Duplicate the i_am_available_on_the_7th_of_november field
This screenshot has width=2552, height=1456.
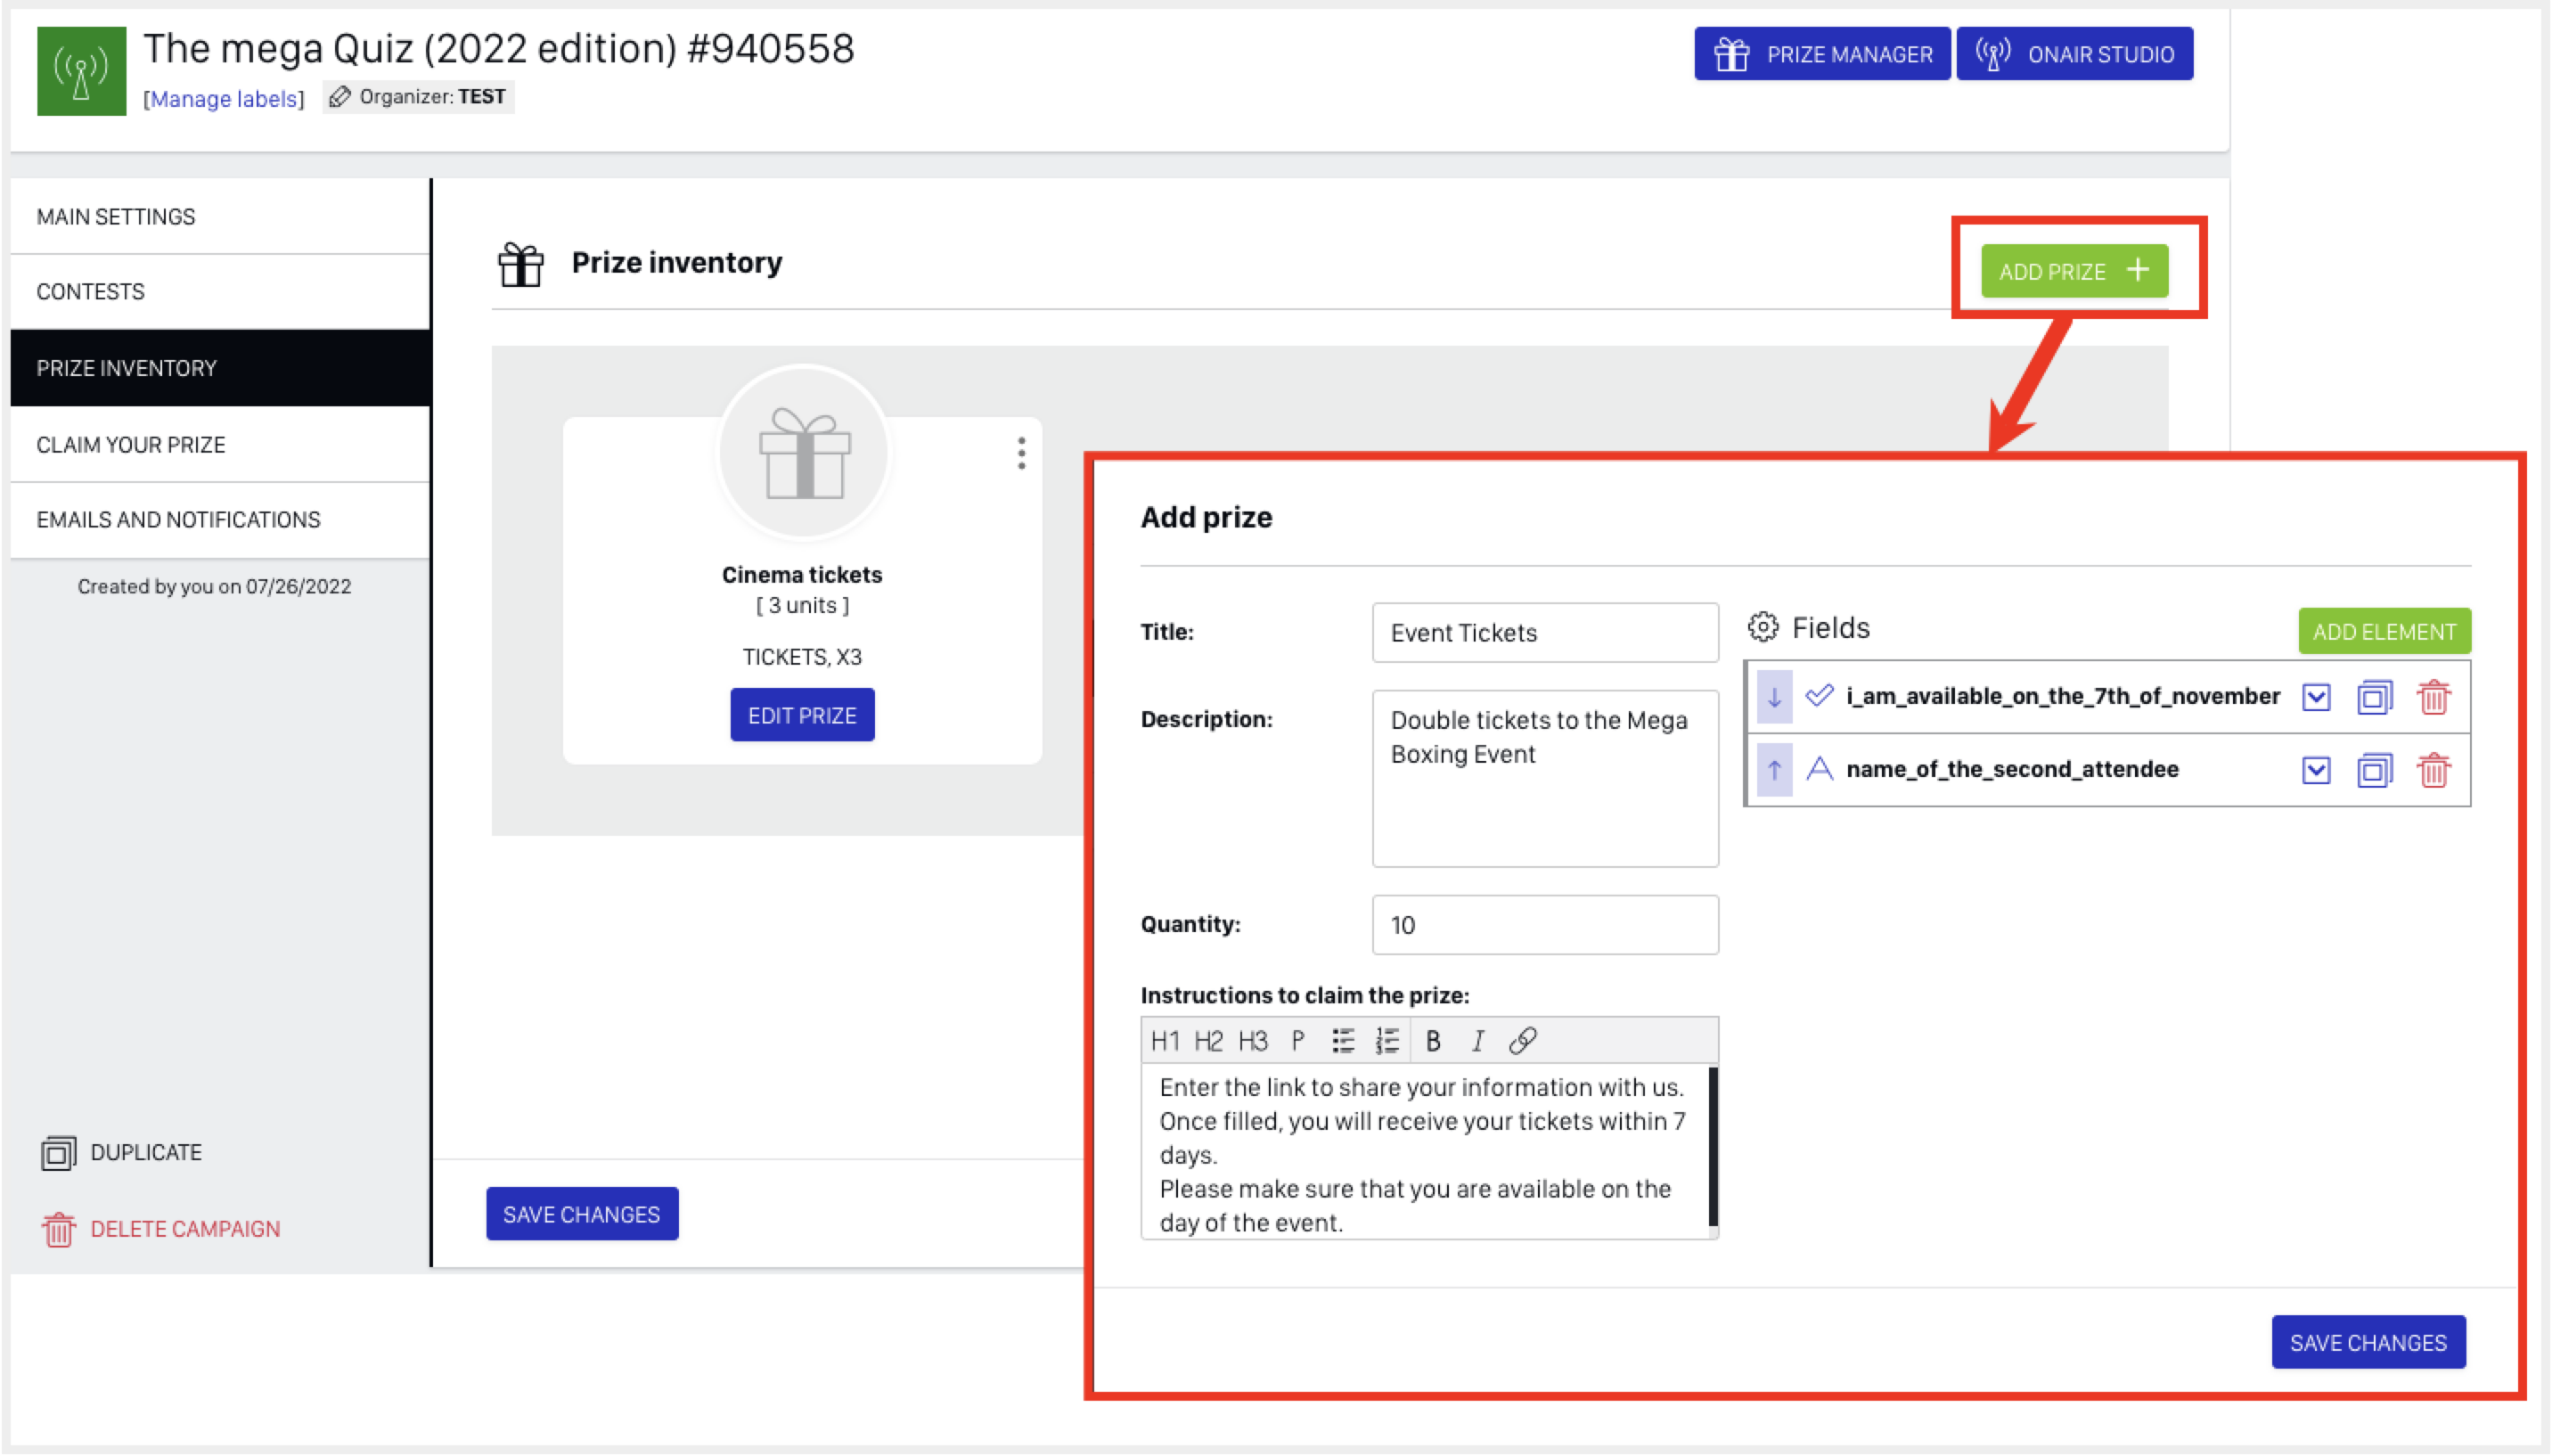[x=2374, y=697]
